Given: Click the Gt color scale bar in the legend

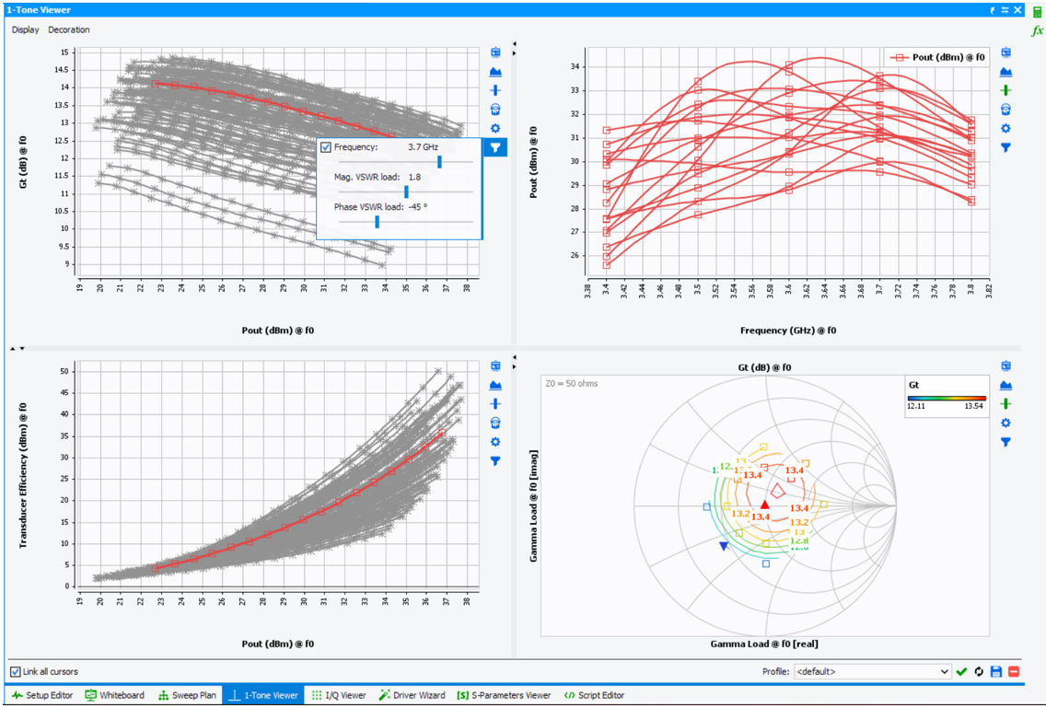Looking at the screenshot, I should (947, 399).
